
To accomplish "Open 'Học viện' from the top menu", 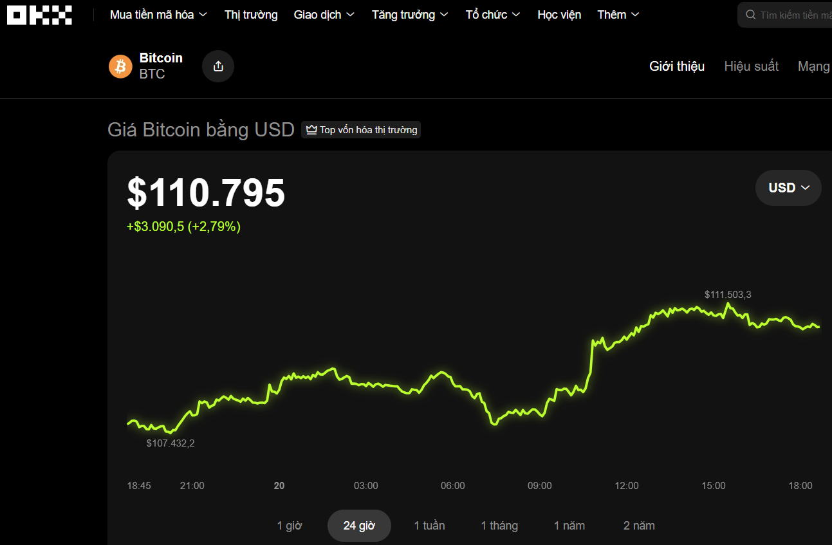I will click(x=559, y=14).
